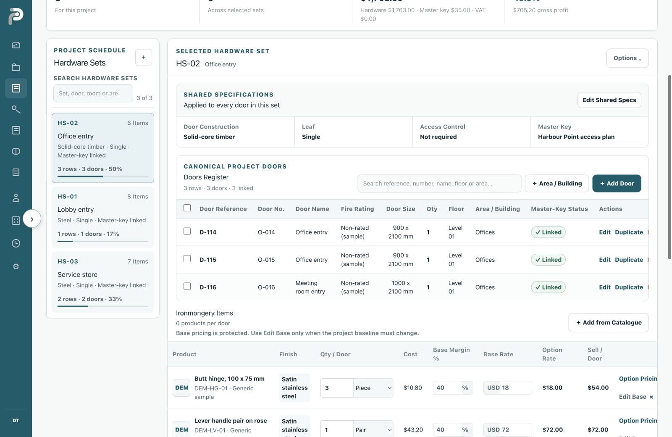672x437 pixels.
Task: Check the box for door D-116
Action: click(187, 286)
